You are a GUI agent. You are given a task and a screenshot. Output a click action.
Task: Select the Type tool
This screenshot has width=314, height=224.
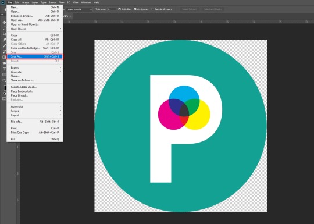tap(4, 69)
